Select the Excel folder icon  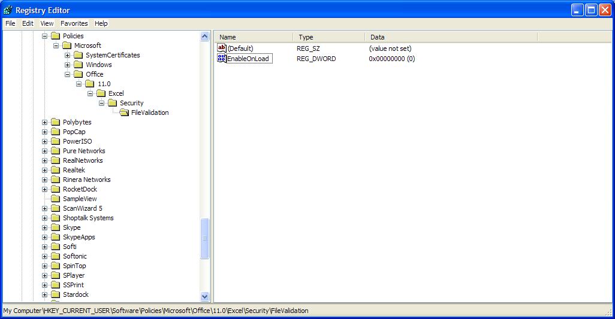[101, 93]
